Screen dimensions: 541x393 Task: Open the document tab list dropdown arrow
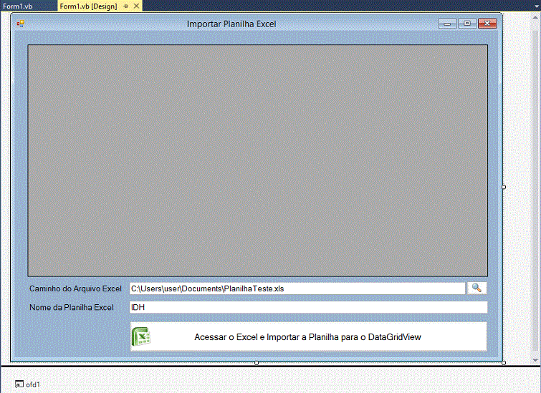(x=536, y=6)
